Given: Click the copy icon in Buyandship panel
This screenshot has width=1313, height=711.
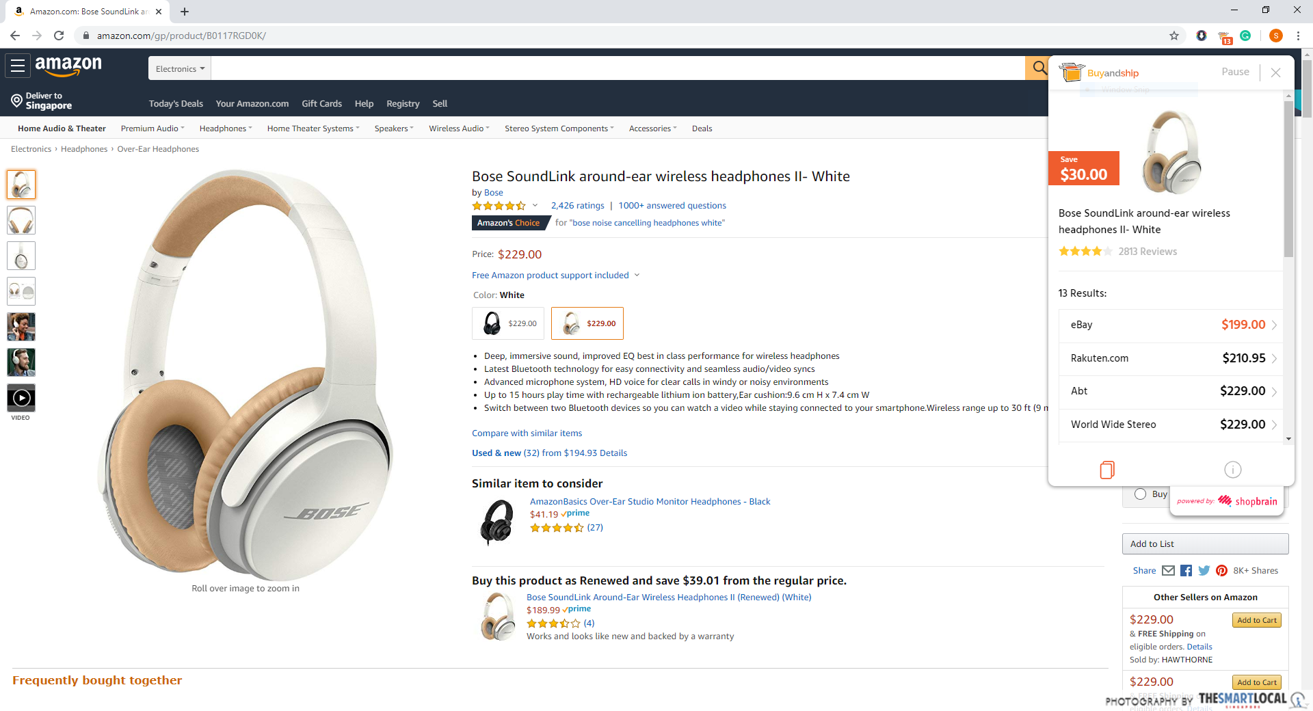Looking at the screenshot, I should (1107, 470).
